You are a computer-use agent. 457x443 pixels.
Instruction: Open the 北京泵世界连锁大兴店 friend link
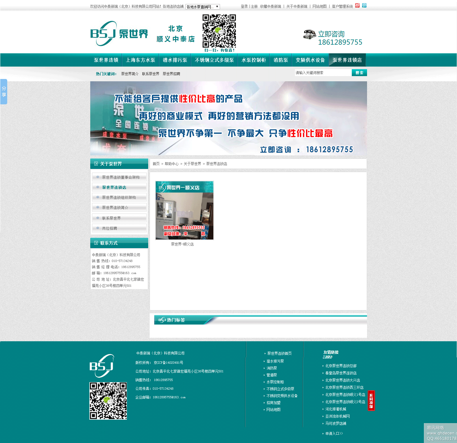pos(343,380)
